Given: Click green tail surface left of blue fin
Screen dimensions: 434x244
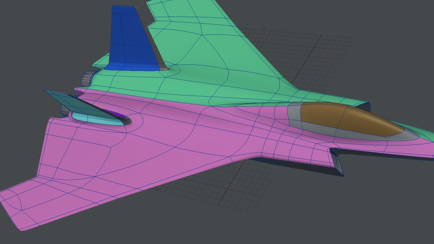Looking at the screenshot, I should click(101, 61).
